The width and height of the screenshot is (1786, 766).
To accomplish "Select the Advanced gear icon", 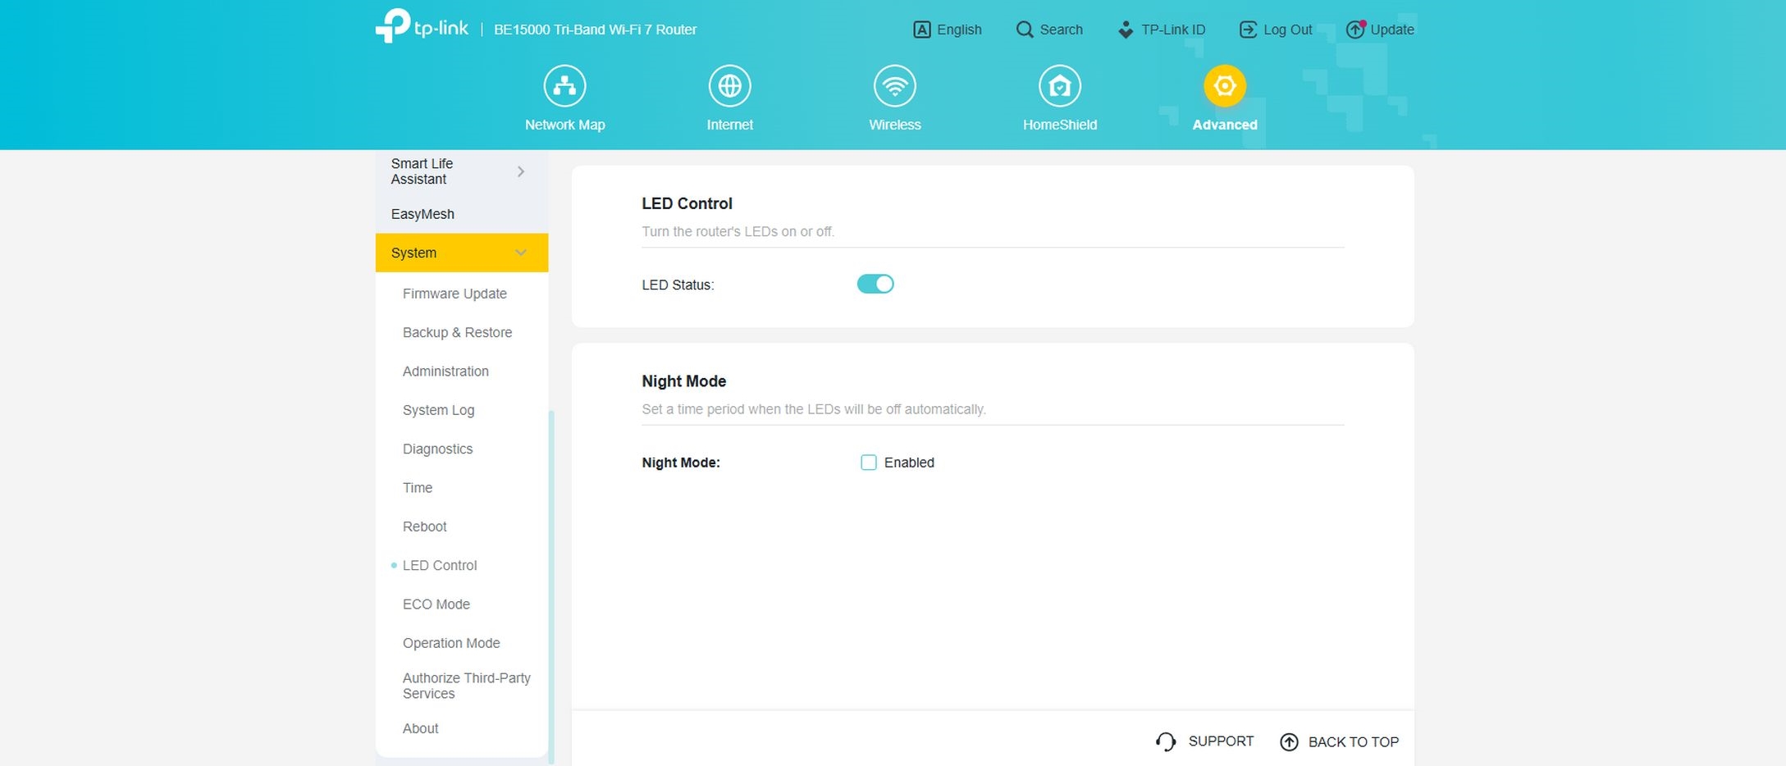I will [1224, 86].
